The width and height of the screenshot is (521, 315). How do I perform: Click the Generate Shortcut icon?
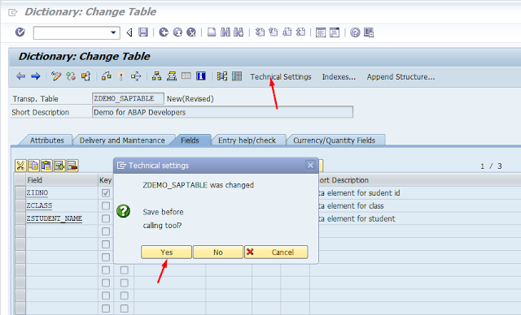[x=335, y=32]
